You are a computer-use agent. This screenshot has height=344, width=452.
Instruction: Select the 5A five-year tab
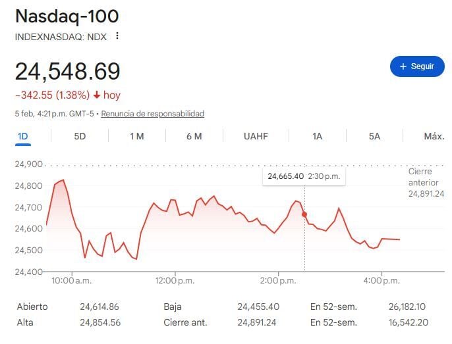click(374, 136)
